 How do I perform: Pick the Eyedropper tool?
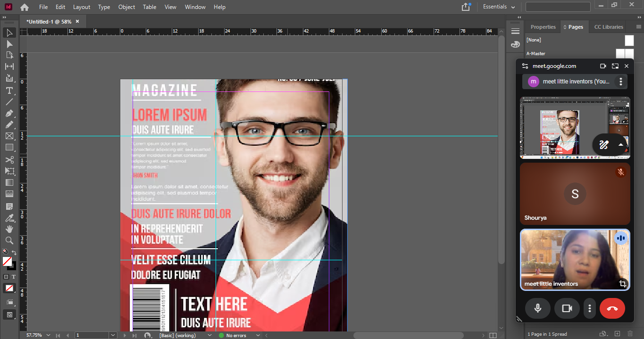(x=9, y=218)
